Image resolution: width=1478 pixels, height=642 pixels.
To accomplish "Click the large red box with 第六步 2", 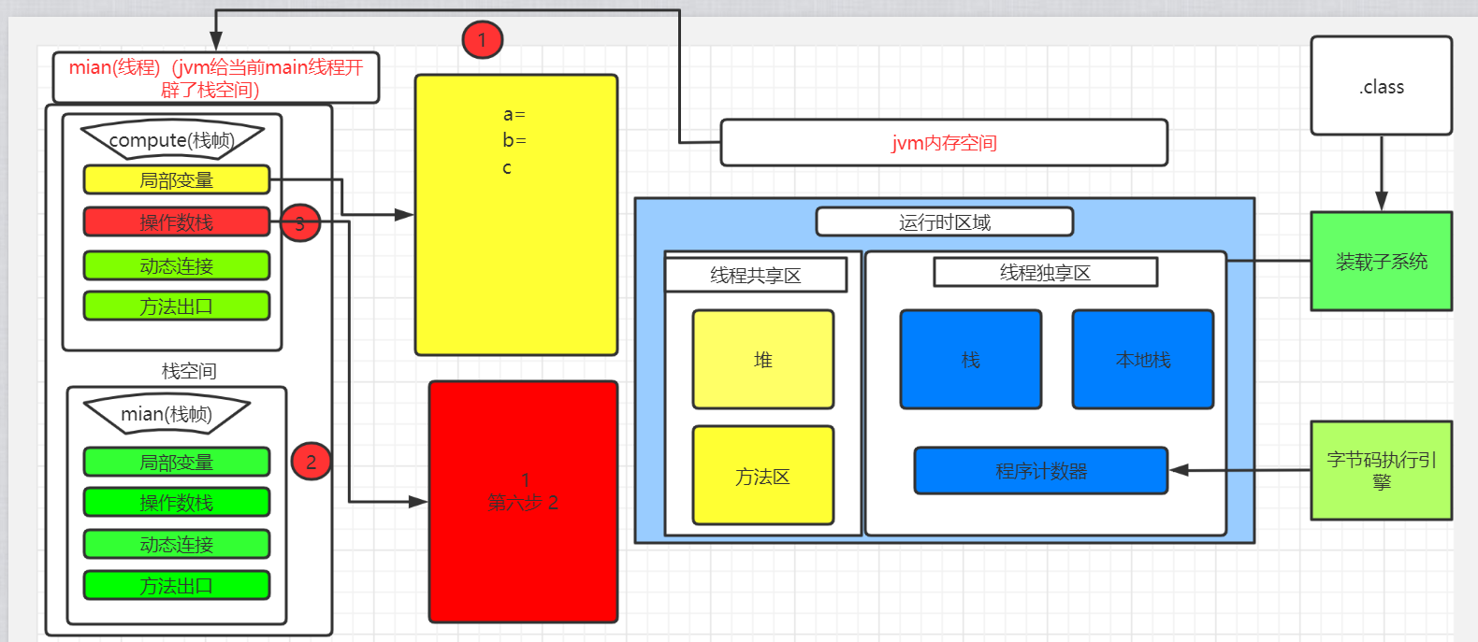I will pos(524,502).
